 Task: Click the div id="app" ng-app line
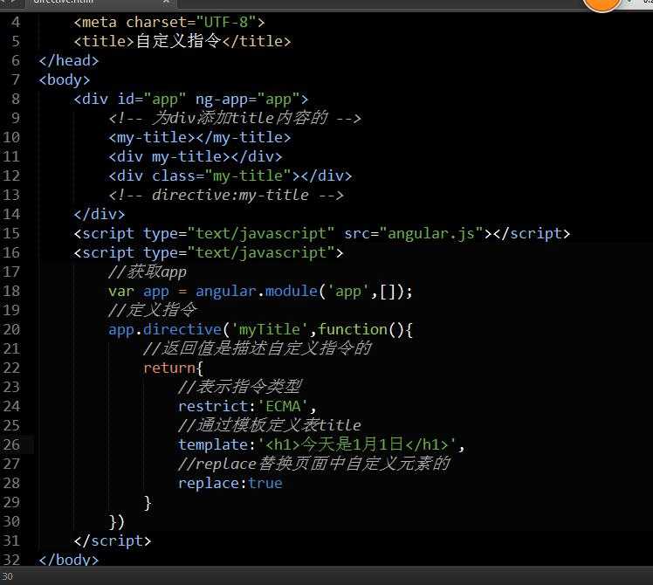click(190, 100)
